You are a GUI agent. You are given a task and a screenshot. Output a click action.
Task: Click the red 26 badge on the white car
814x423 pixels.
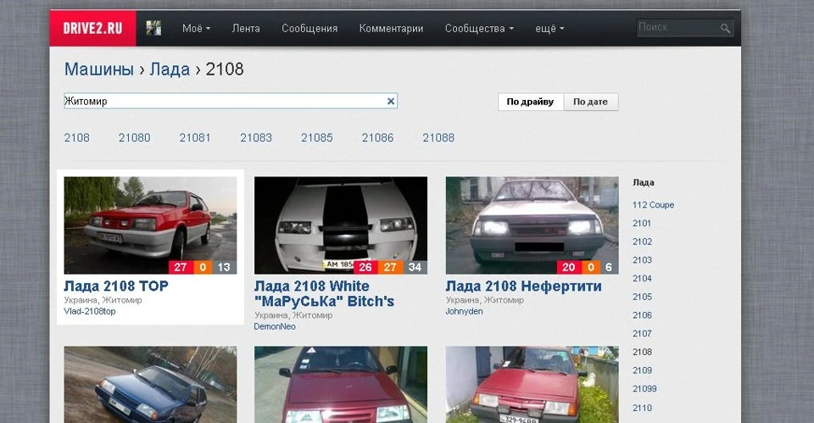point(365,267)
